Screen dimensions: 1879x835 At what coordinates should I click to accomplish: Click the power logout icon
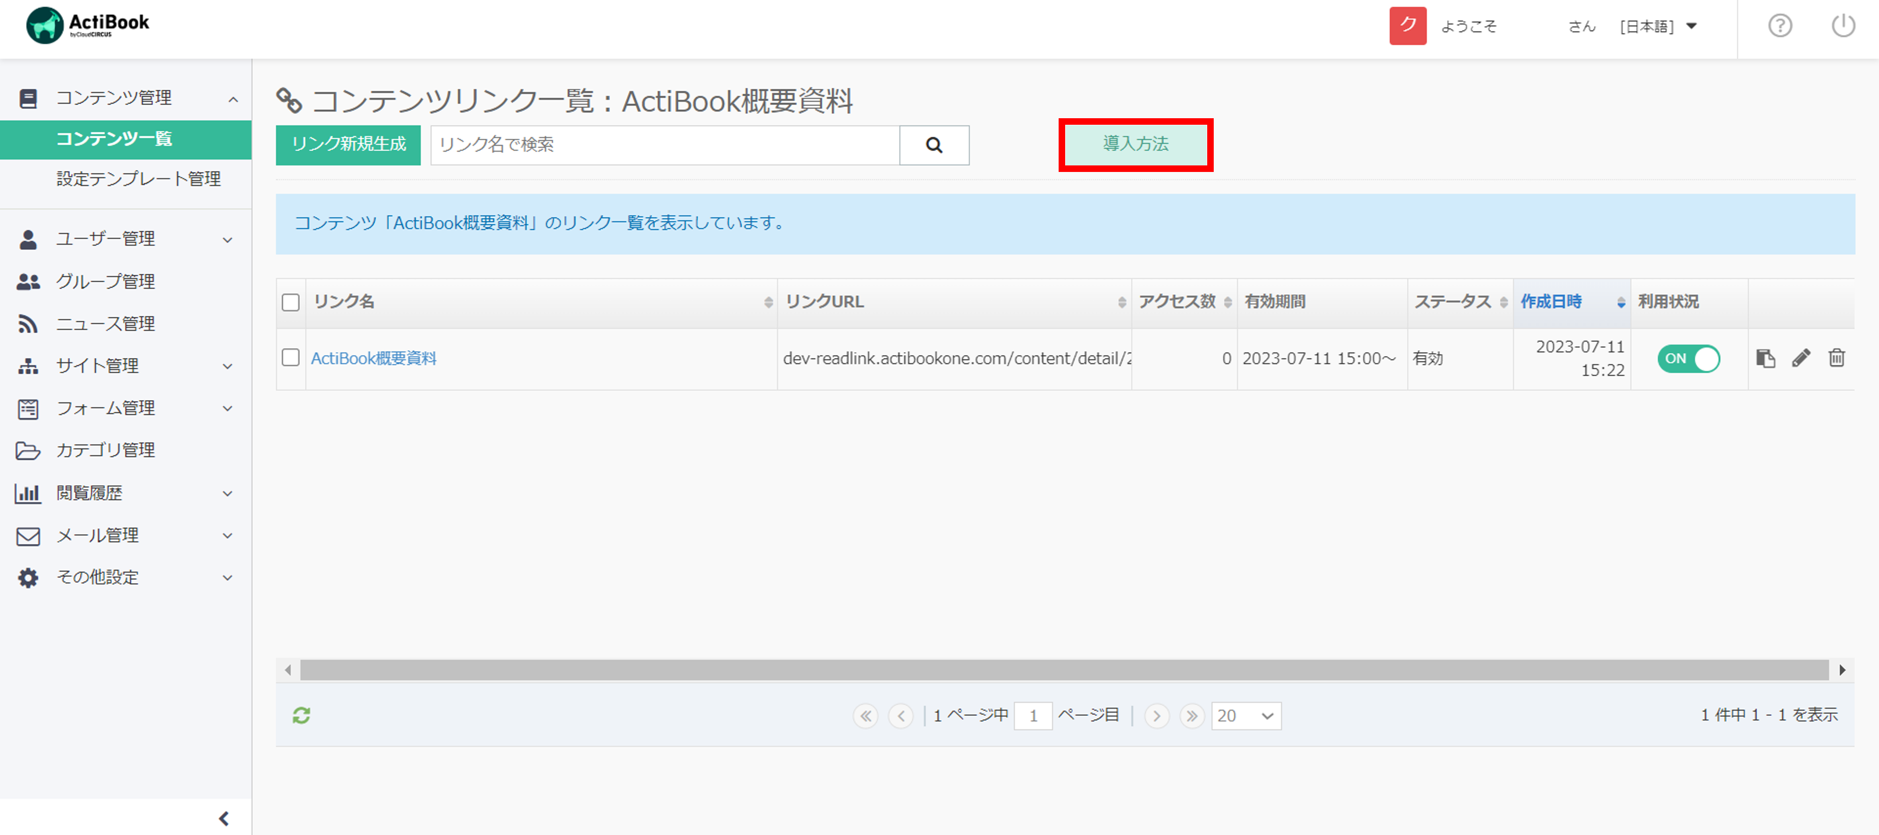(x=1843, y=26)
